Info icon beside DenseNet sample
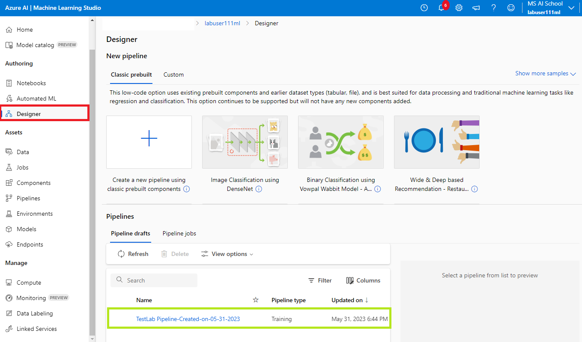Screen dimensions: 582x342 [x=259, y=189]
